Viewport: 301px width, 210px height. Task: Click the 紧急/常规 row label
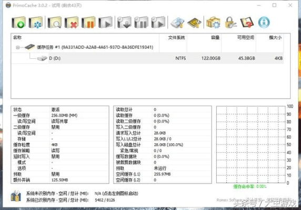pyautogui.click(x=129, y=151)
